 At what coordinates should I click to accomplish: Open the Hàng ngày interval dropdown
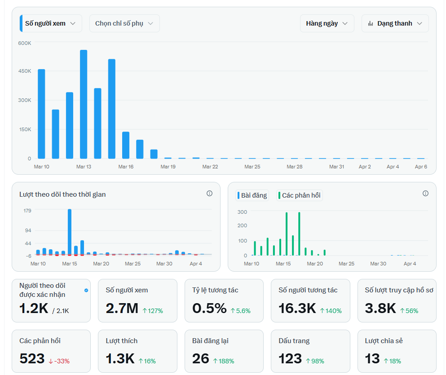click(x=327, y=23)
